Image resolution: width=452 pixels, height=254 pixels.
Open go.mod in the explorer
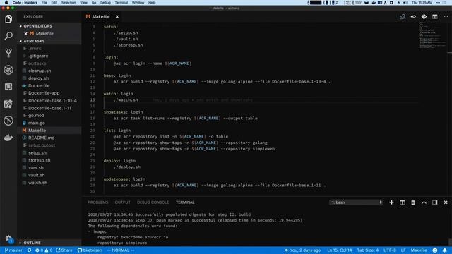(x=36, y=116)
